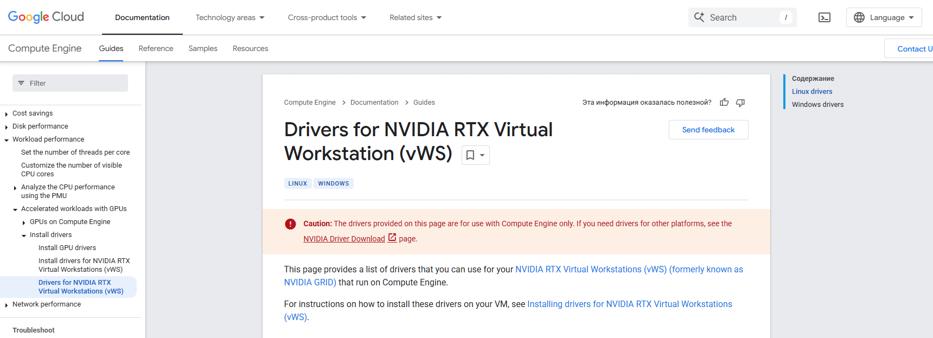Click the search sparkle magnifier icon
This screenshot has width=933, height=338.
(x=699, y=17)
